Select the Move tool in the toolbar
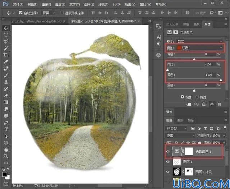Screen dimensions: 230x189 (6, 28)
